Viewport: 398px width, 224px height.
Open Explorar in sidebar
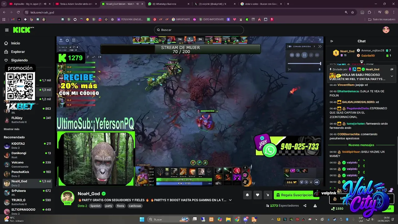pyautogui.click(x=18, y=52)
